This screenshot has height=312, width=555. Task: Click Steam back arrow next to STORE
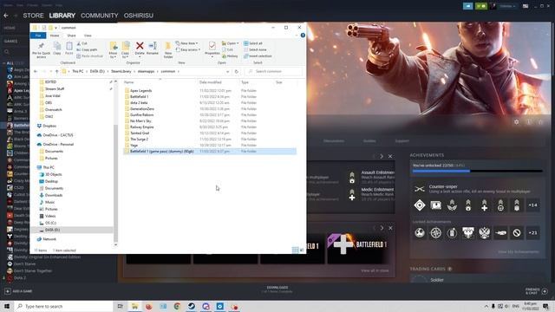click(x=6, y=16)
